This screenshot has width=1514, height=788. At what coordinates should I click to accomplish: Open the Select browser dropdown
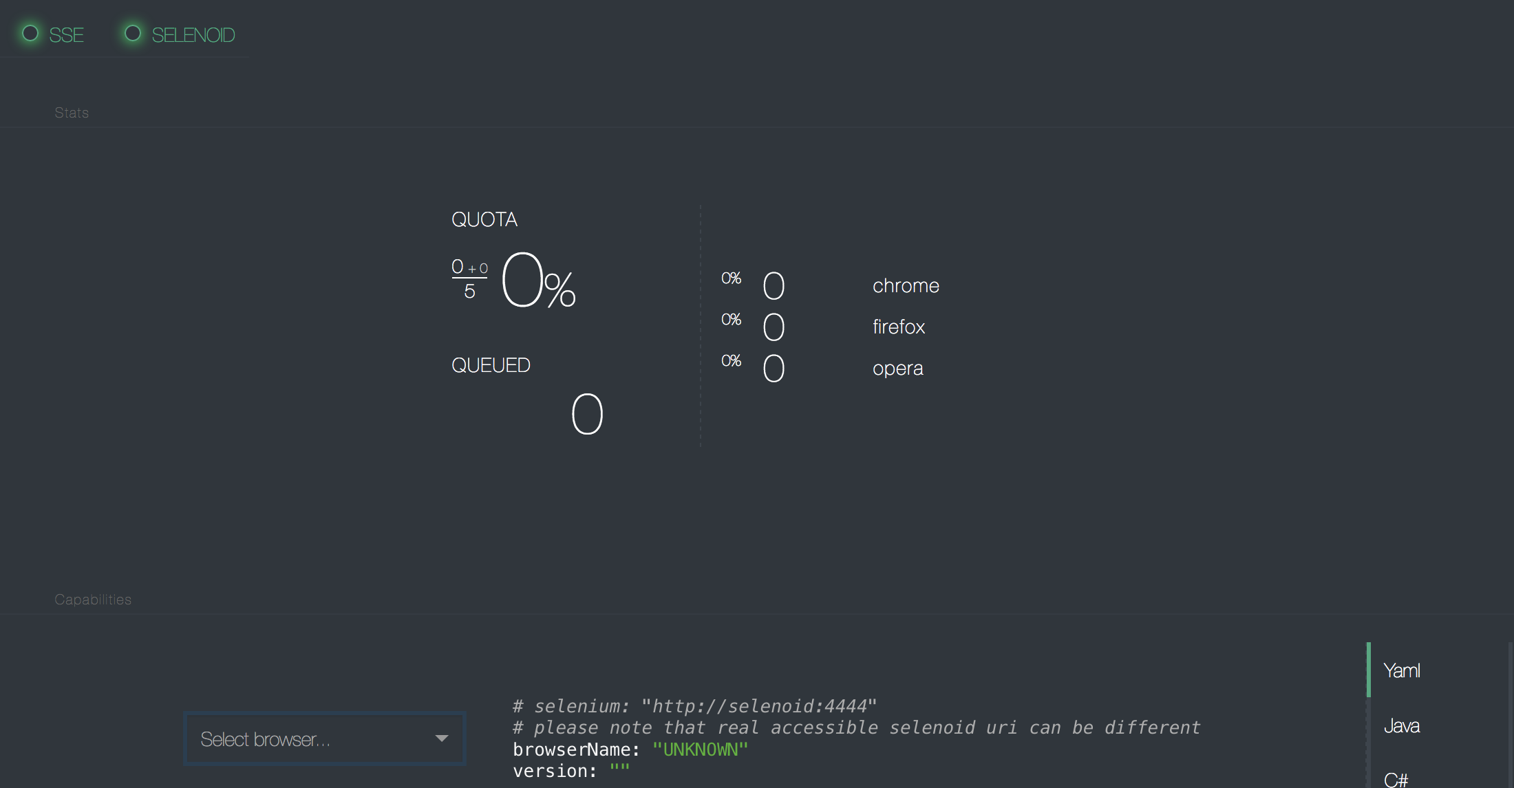325,739
